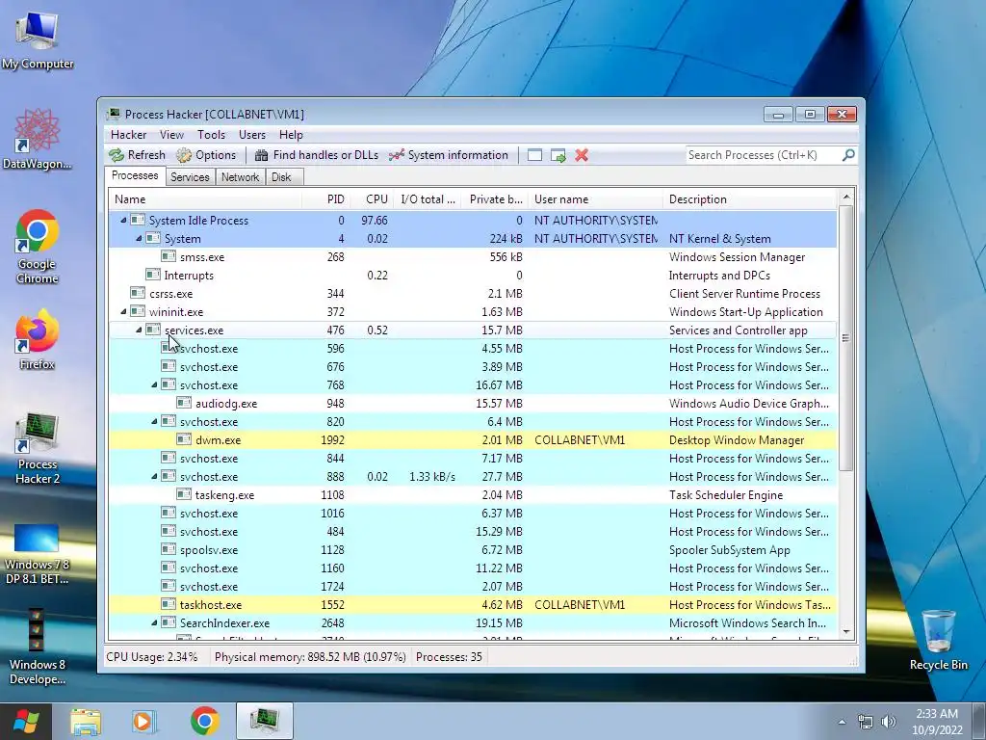This screenshot has width=986, height=740.
Task: Launch Firefox desktop shortcut
Action: click(x=38, y=340)
